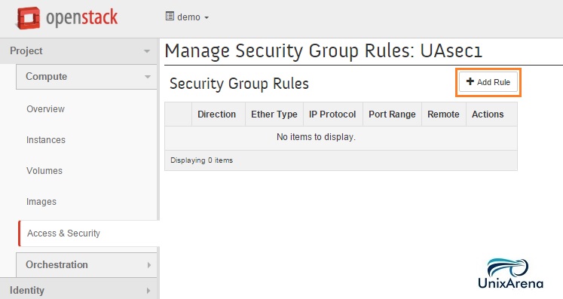Image resolution: width=563 pixels, height=299 pixels.
Task: Click the IP Protocol column header
Action: 332,114
